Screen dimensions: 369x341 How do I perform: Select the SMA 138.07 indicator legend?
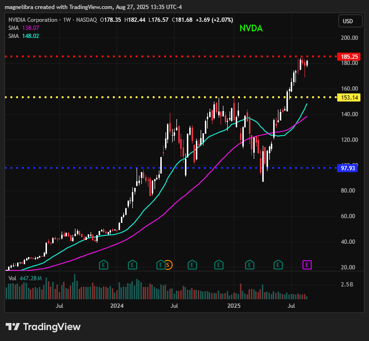pyautogui.click(x=24, y=28)
